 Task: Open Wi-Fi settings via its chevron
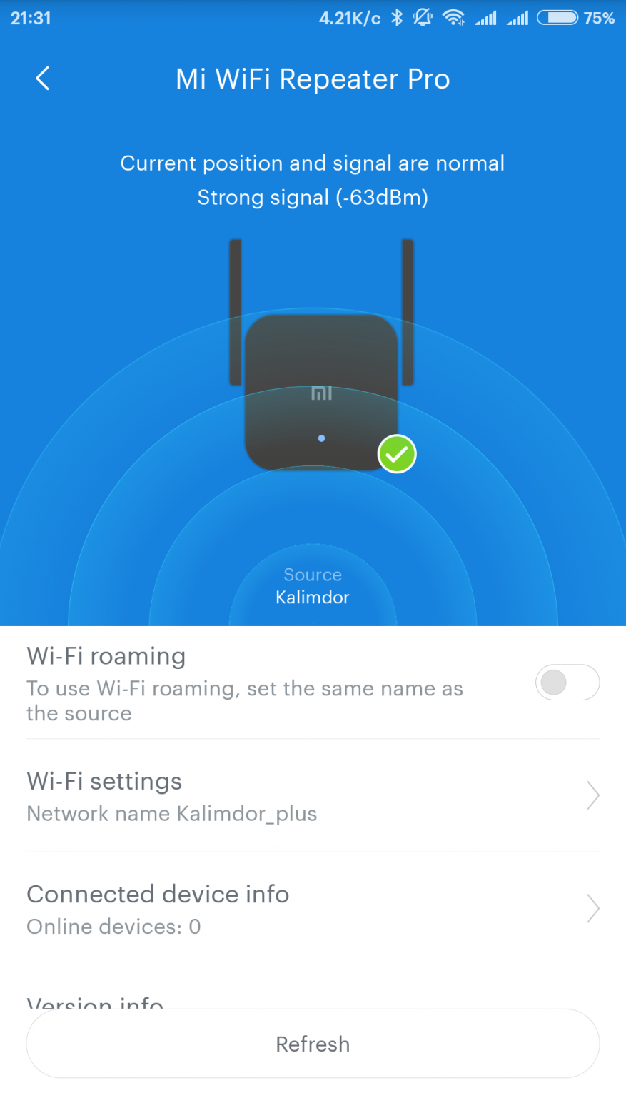point(592,795)
